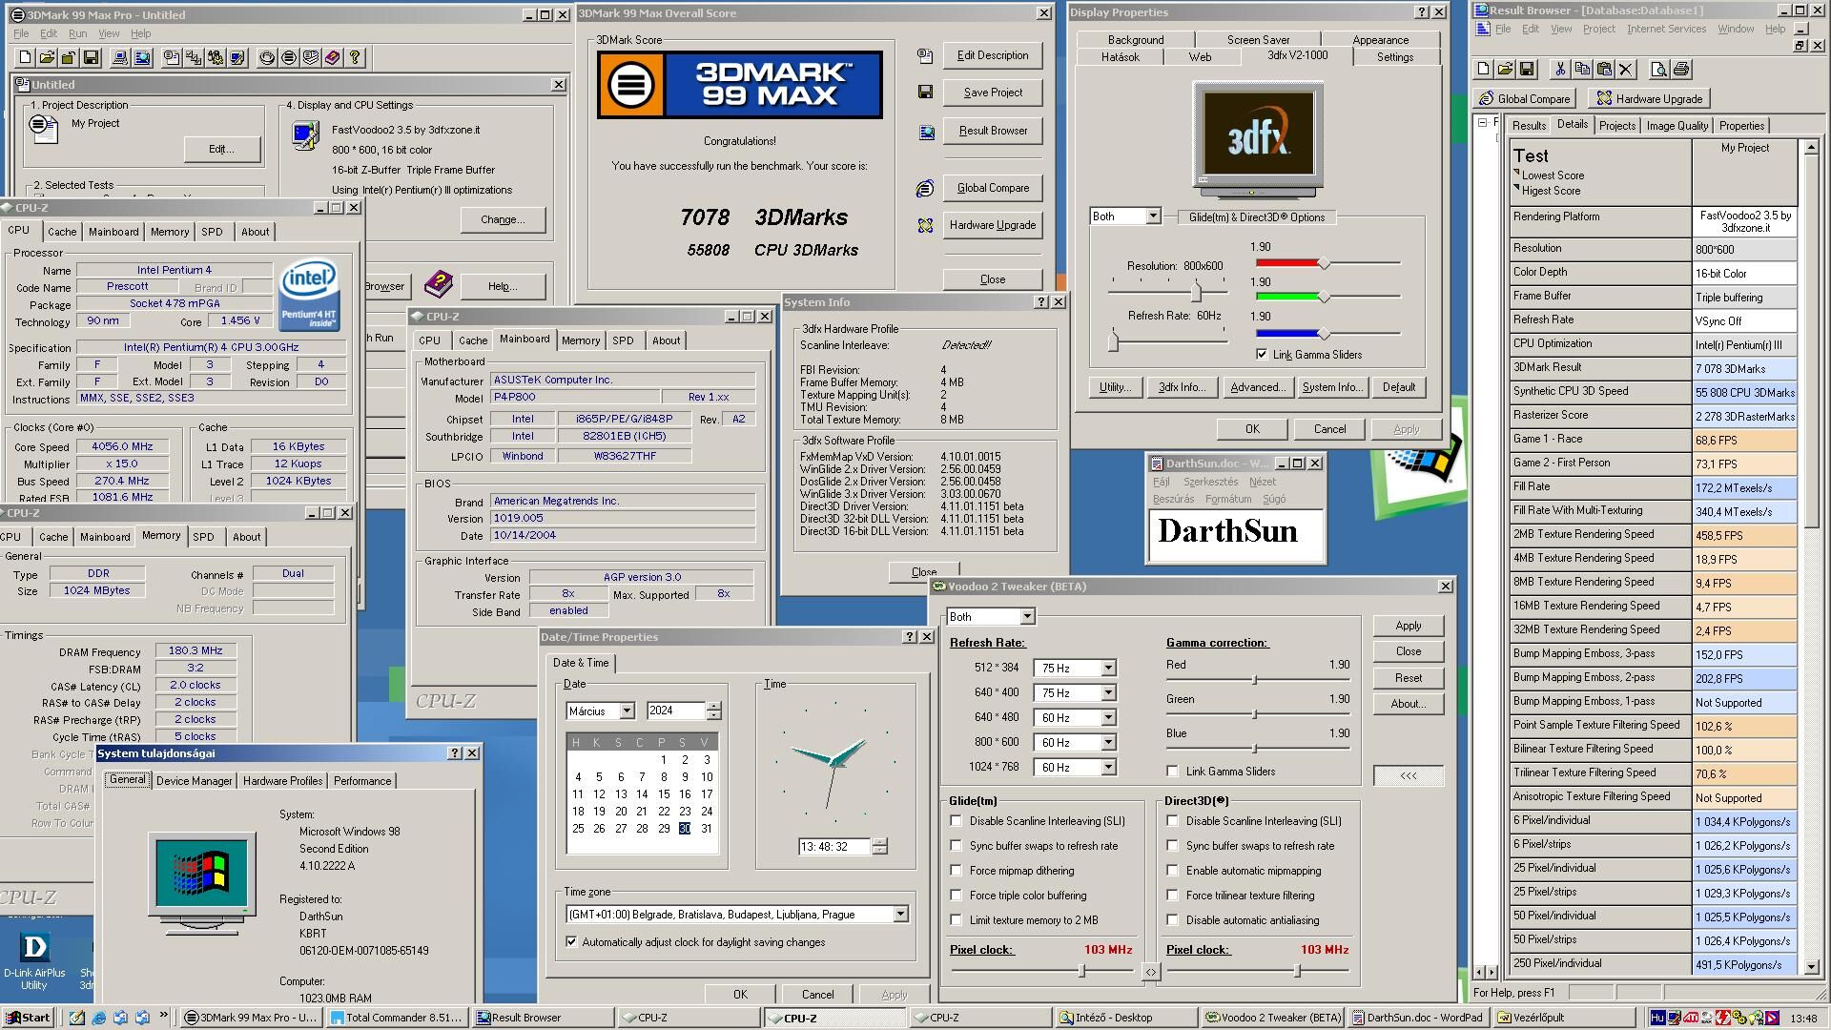Click purple book icon beside Help button
1831x1030 pixels.
coord(439,283)
